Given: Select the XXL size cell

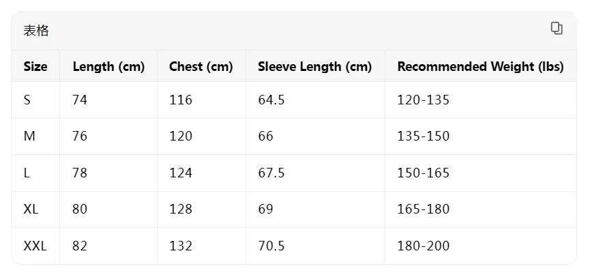Looking at the screenshot, I should coord(35,246).
